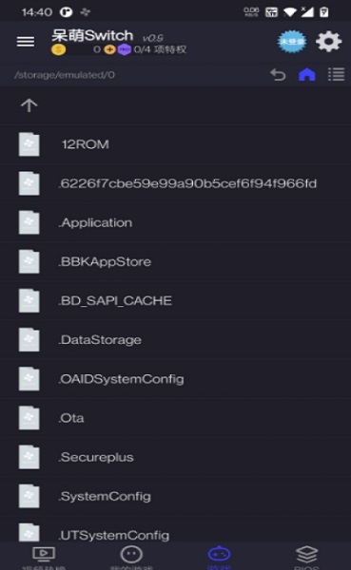Open the 12ROM folder

(x=175, y=144)
